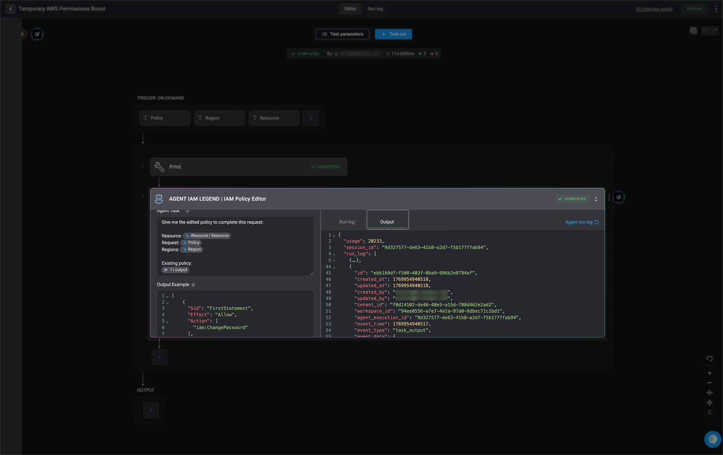Click the "tenant_id" line in output
The width and height of the screenshot is (723, 455).
click(x=425, y=305)
